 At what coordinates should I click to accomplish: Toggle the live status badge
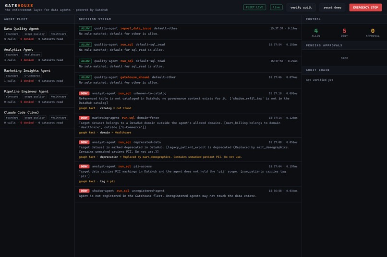[x=276, y=7]
